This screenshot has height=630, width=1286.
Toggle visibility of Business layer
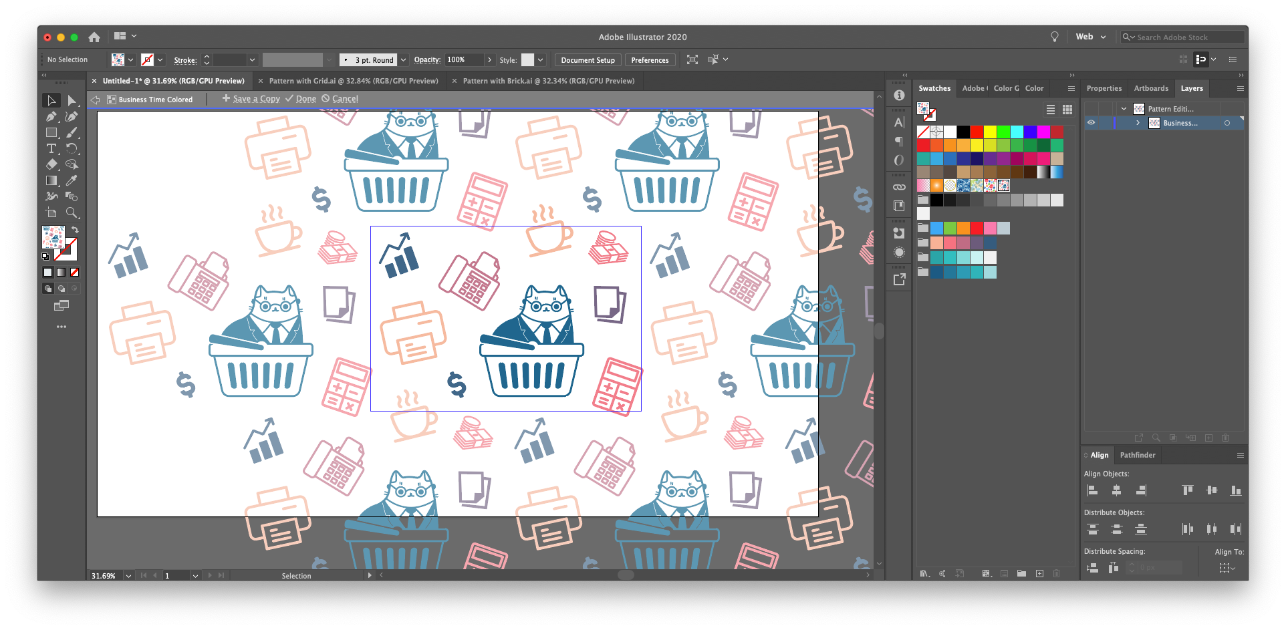(x=1091, y=123)
